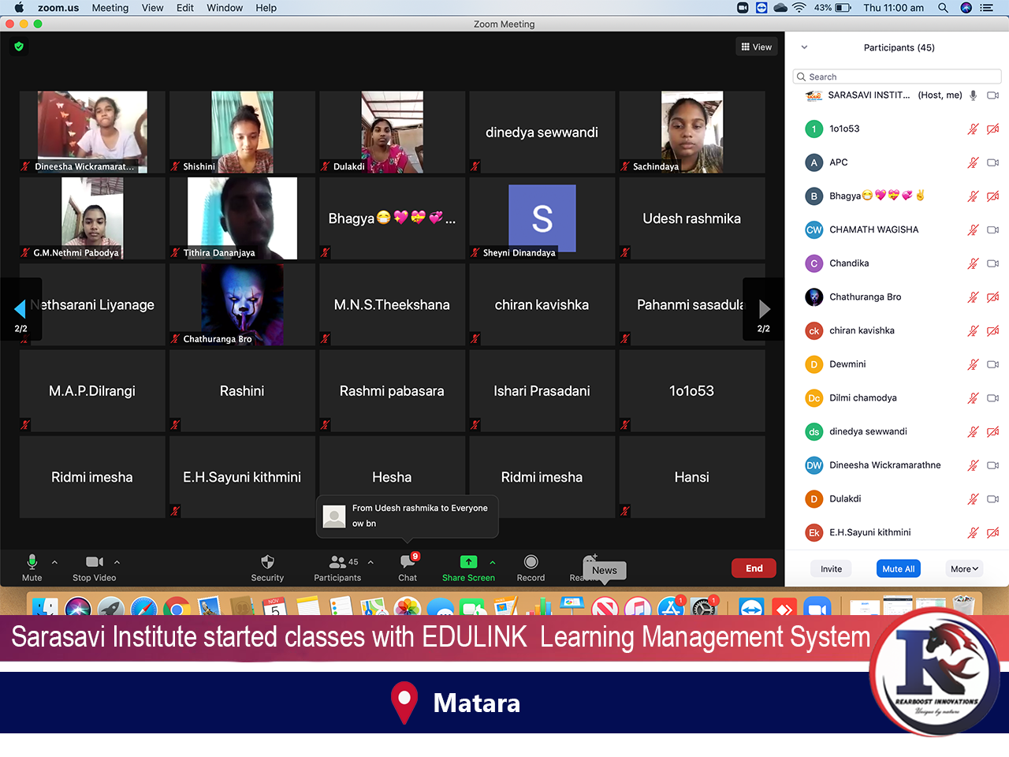Click the Siri icon in menu bar
The image size is (1009, 757).
click(966, 8)
